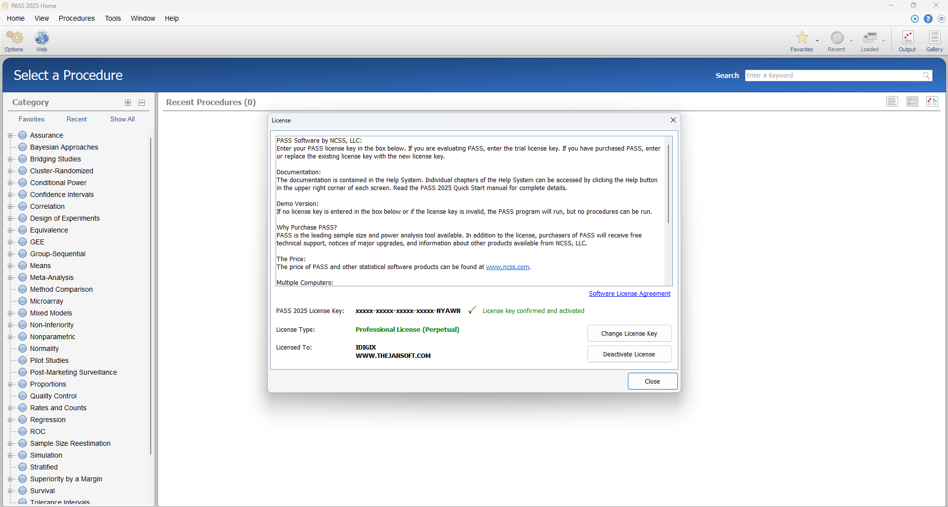
Task: Select Design of Experiments category
Action: pos(65,218)
